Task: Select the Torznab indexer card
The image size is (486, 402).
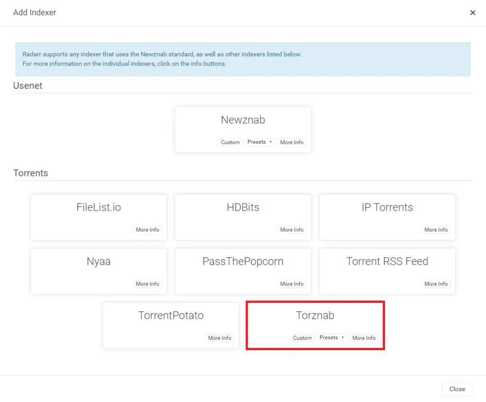Action: pyautogui.click(x=315, y=315)
